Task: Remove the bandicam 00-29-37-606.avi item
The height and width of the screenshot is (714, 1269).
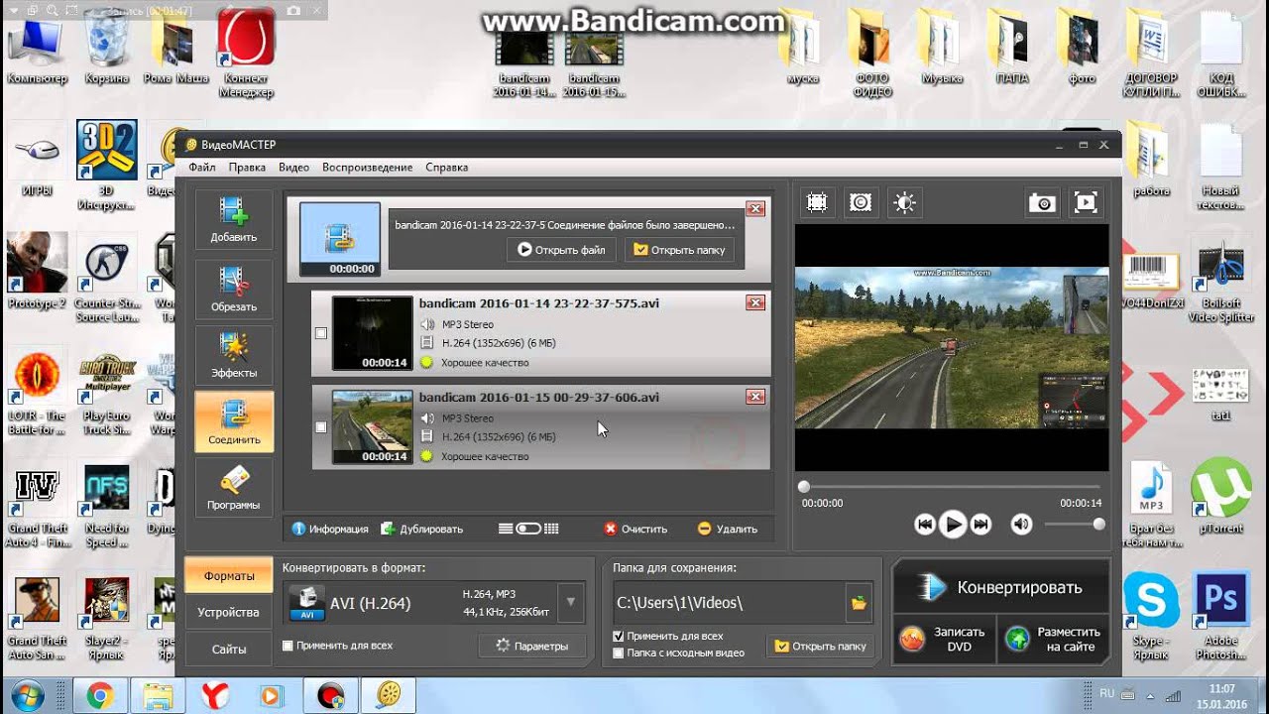Action: click(x=755, y=397)
